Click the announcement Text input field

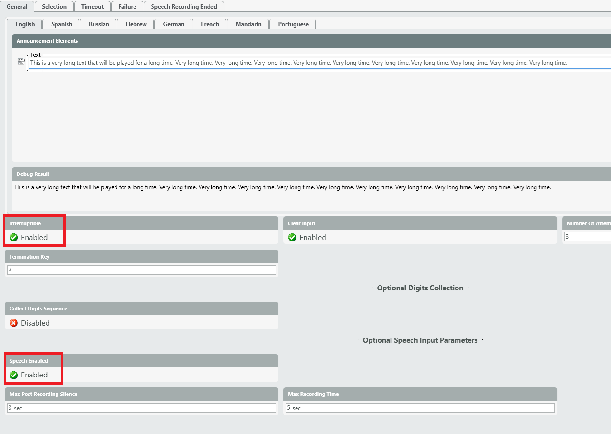318,63
